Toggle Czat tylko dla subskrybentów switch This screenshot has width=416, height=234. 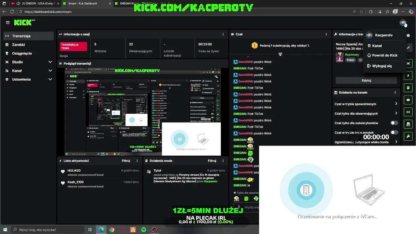click(394, 123)
